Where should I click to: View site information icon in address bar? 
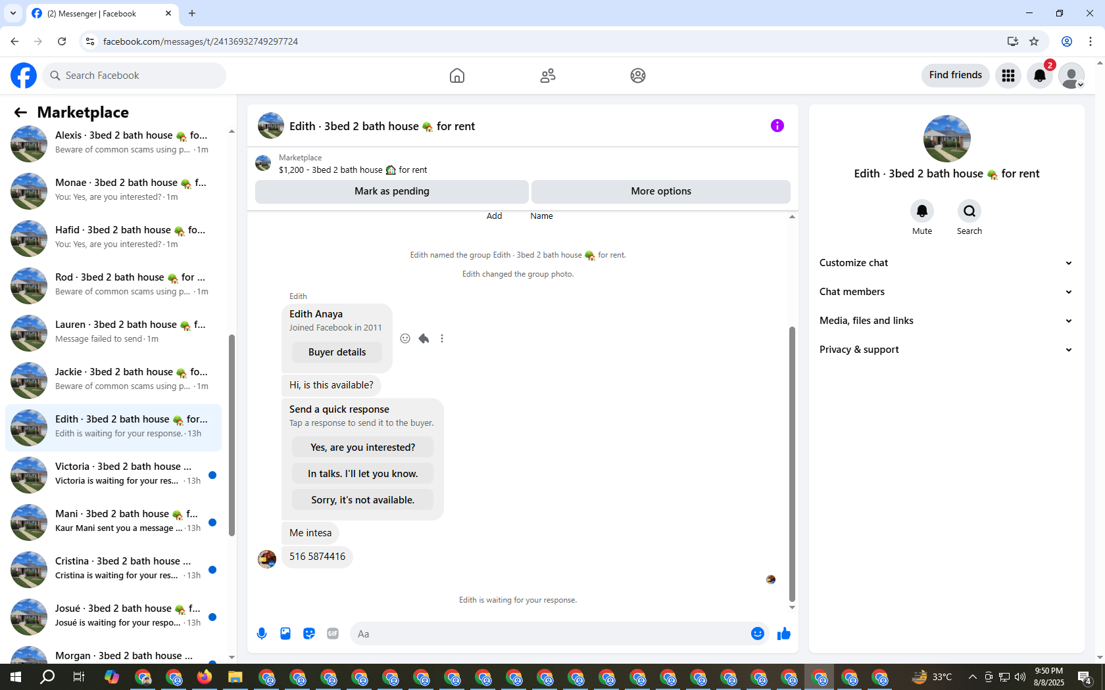coord(90,41)
